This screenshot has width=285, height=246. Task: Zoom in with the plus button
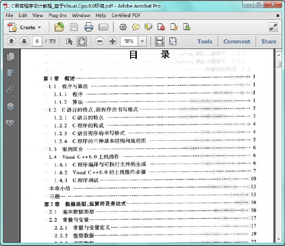pyautogui.click(x=113, y=41)
